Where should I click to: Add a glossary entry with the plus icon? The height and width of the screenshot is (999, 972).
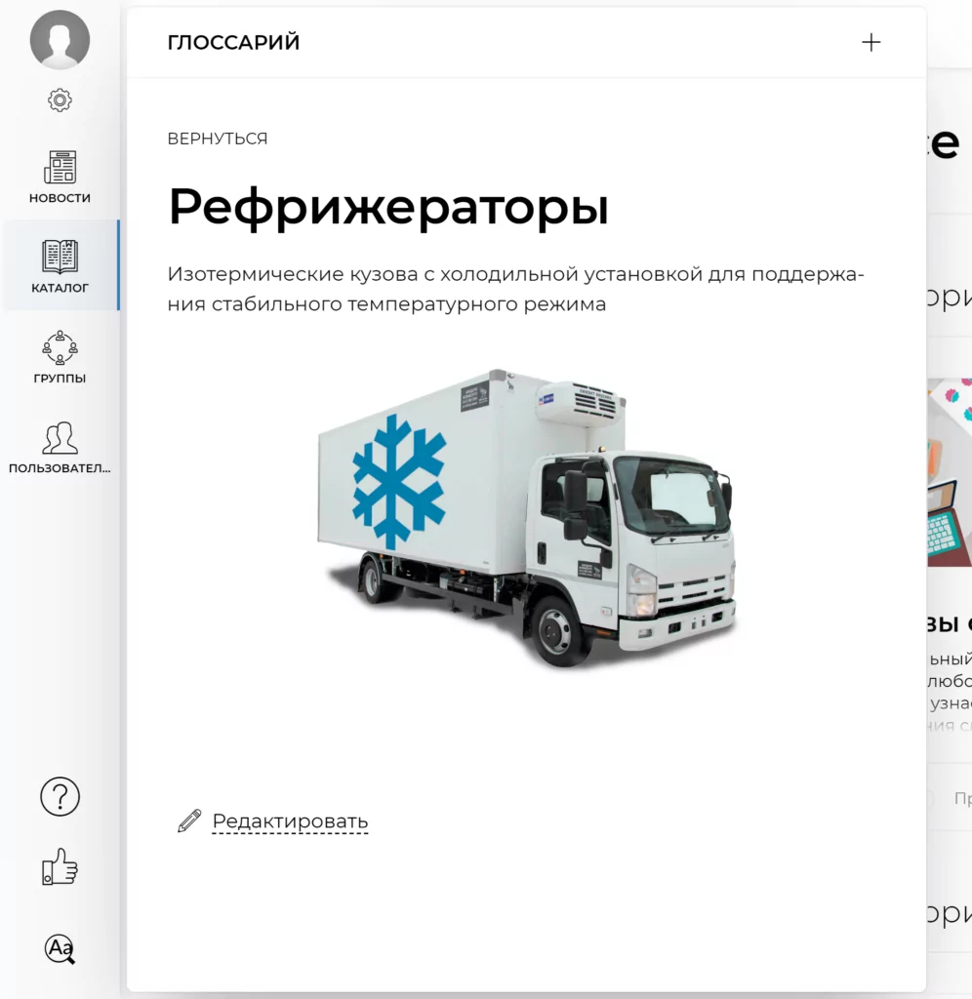tap(871, 43)
